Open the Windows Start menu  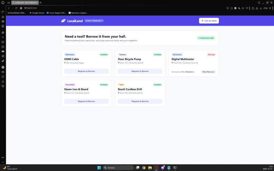tap(99, 168)
